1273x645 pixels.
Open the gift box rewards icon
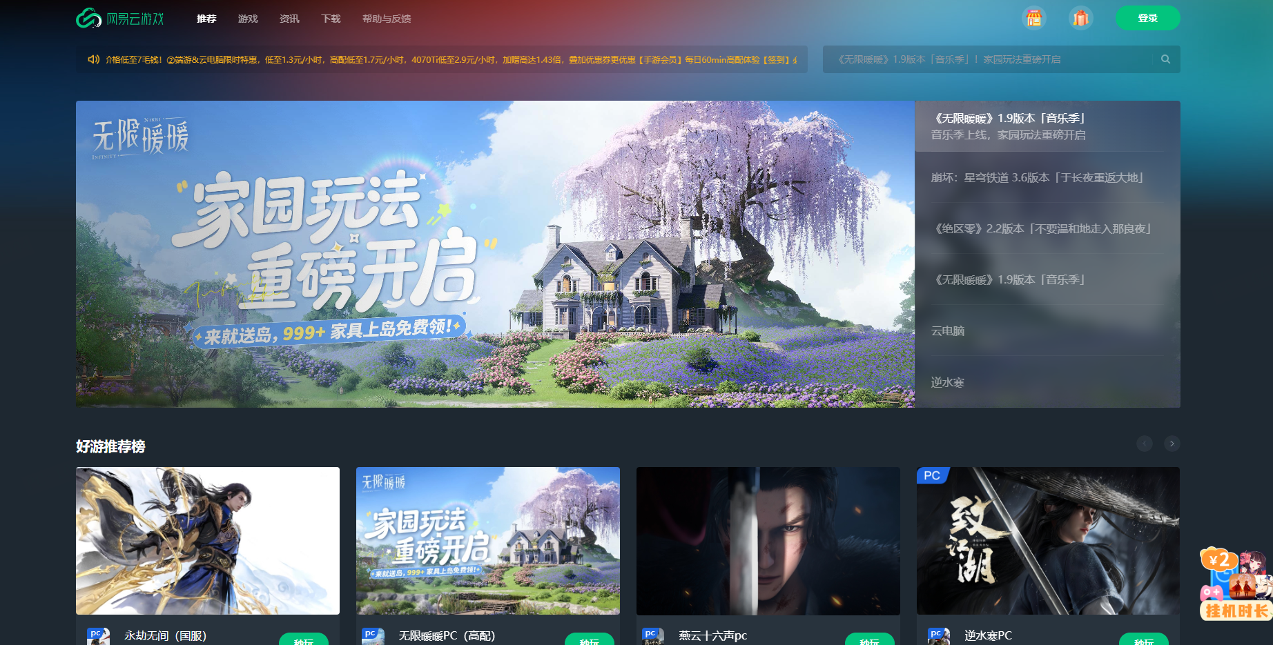pyautogui.click(x=1080, y=18)
